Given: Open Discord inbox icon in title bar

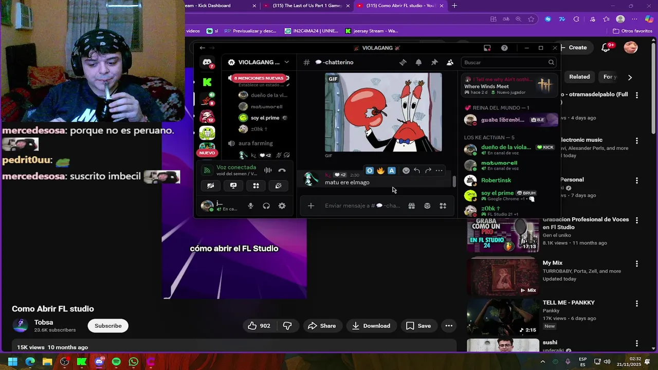Looking at the screenshot, I should pos(487,48).
